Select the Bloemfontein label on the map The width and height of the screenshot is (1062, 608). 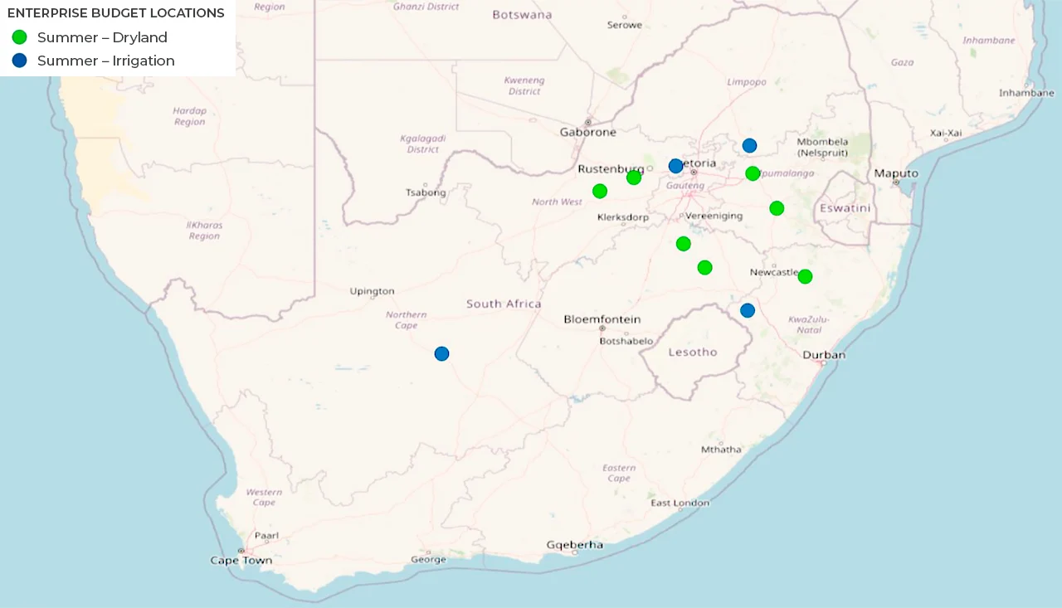pyautogui.click(x=602, y=319)
